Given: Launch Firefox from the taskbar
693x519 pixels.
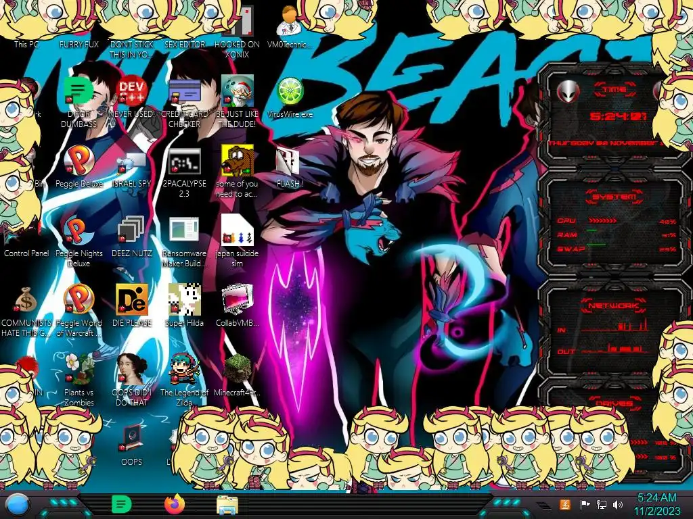Looking at the screenshot, I should click(175, 504).
